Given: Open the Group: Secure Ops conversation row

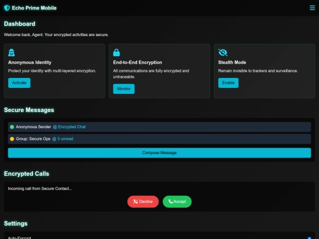Looking at the screenshot, I should click(x=159, y=139).
